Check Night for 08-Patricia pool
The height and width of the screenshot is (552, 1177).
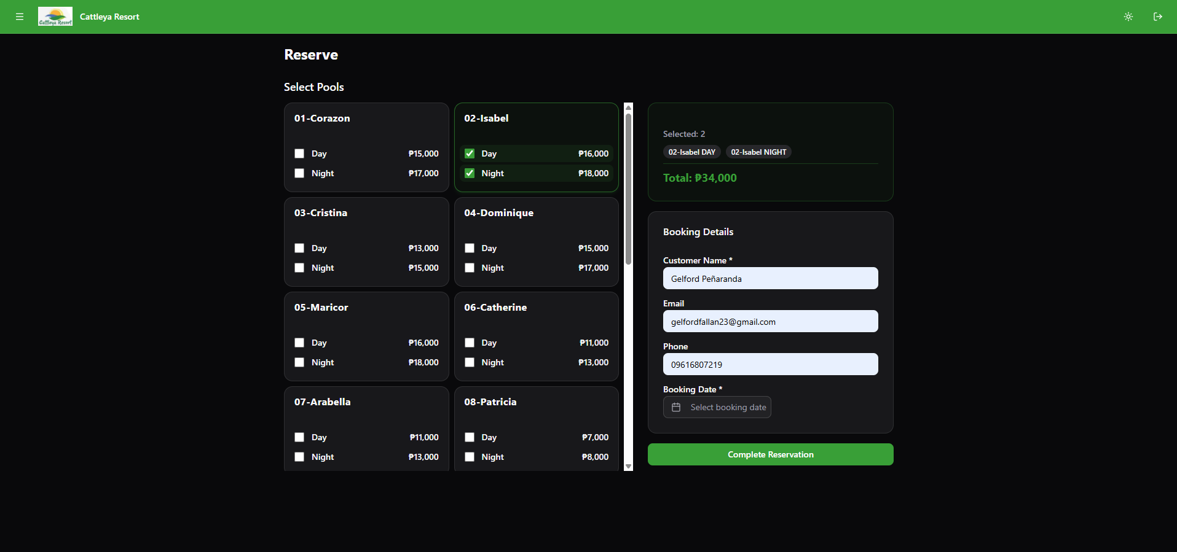470,457
